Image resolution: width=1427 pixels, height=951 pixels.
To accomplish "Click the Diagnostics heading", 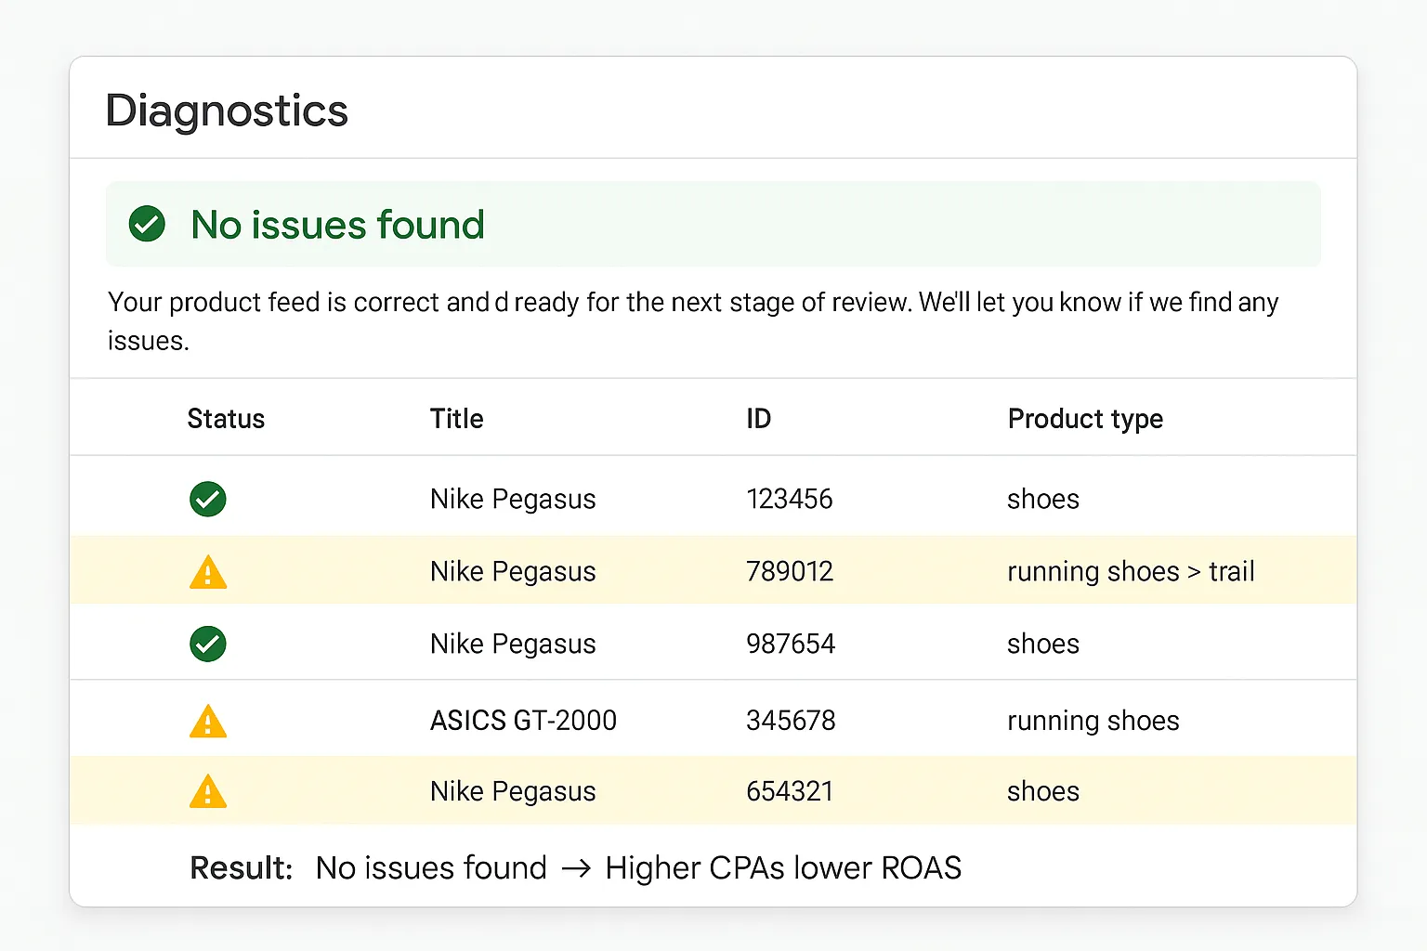I will [227, 111].
